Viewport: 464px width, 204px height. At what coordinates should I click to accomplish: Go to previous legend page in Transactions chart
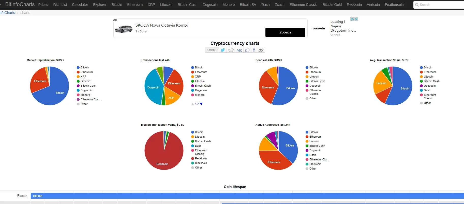pyautogui.click(x=192, y=104)
